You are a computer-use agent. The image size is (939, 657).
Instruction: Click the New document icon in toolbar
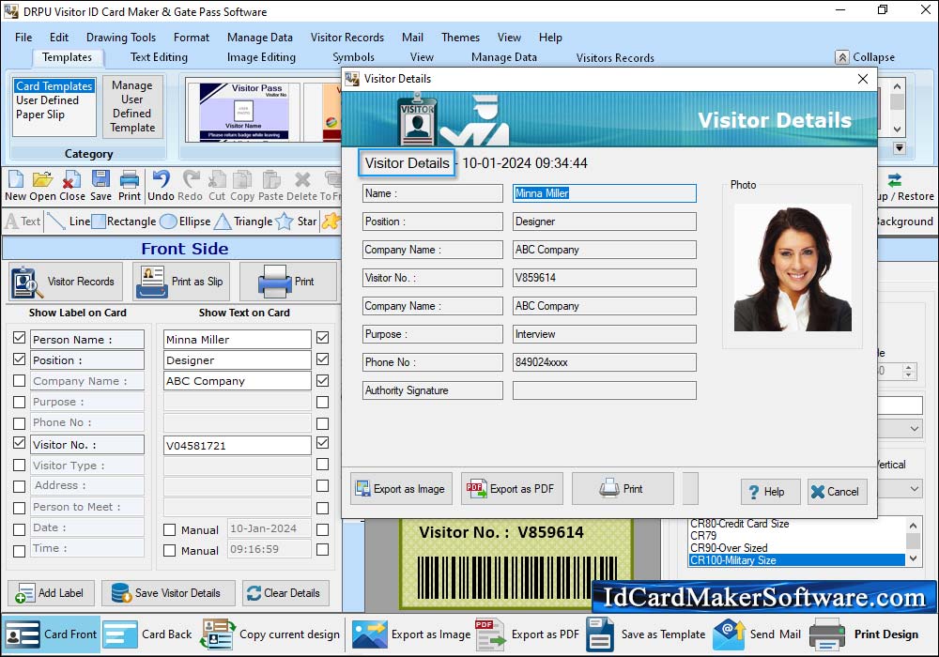(x=16, y=186)
